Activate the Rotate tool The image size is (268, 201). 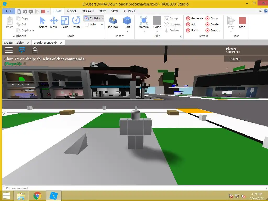pyautogui.click(x=76, y=23)
